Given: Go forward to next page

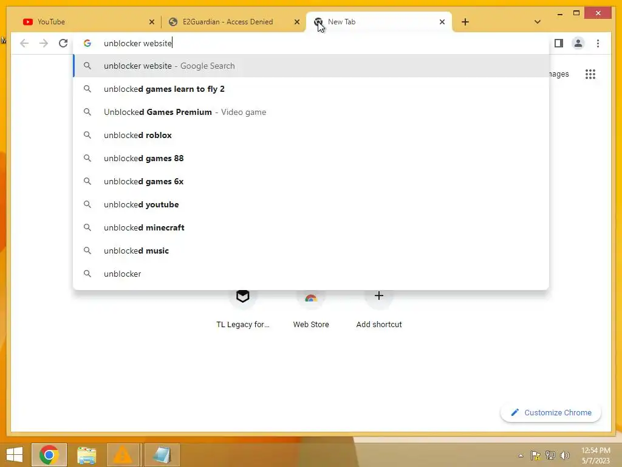Looking at the screenshot, I should click(44, 43).
